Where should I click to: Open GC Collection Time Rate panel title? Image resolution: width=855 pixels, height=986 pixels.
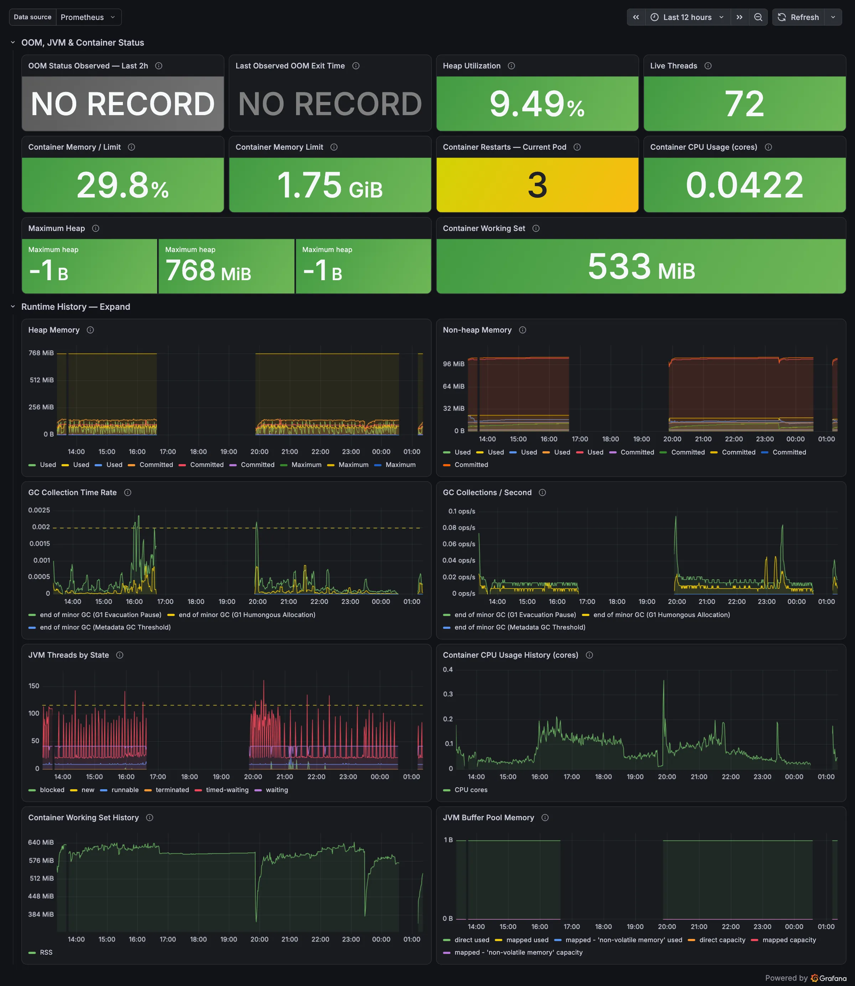[73, 492]
